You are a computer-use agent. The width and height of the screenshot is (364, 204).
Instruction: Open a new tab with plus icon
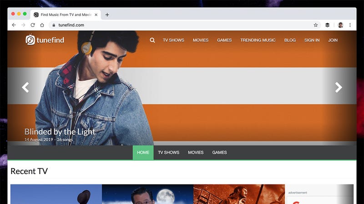point(107,15)
